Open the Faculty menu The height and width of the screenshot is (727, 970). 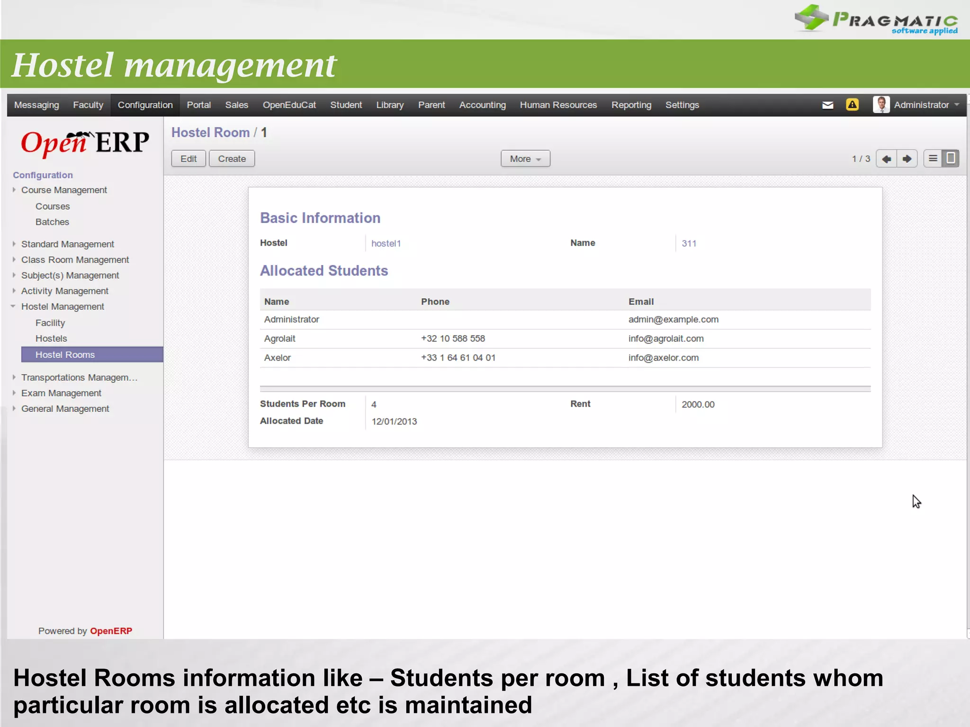pyautogui.click(x=88, y=105)
